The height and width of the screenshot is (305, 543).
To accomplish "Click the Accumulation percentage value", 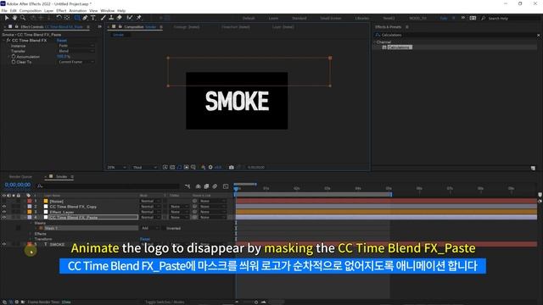I will 64,57.
